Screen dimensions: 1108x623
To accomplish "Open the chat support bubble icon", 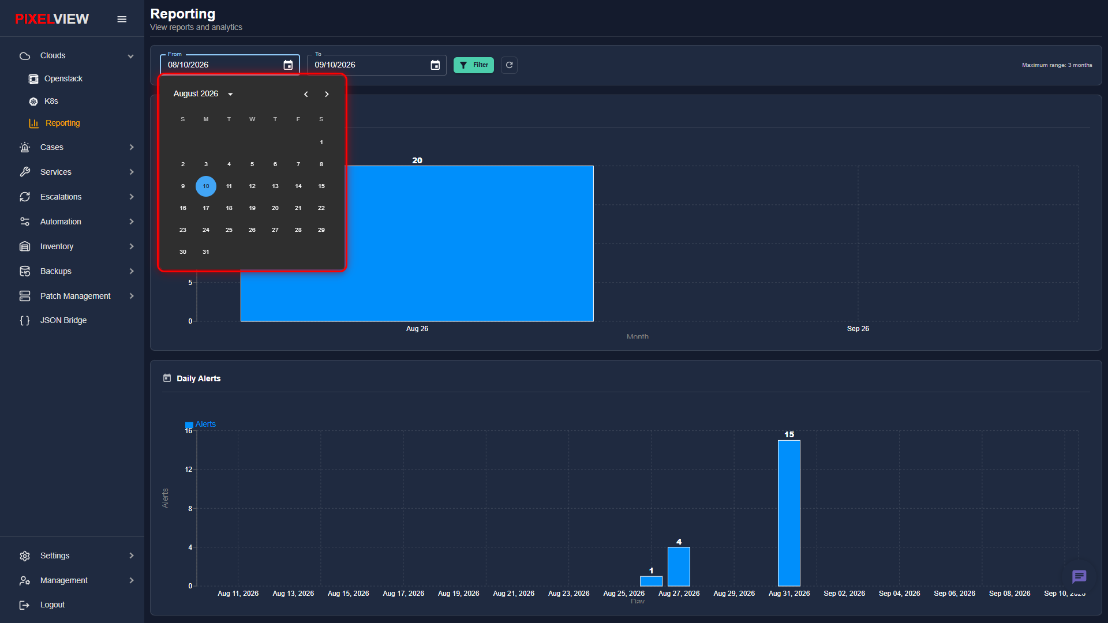I will pos(1079,576).
